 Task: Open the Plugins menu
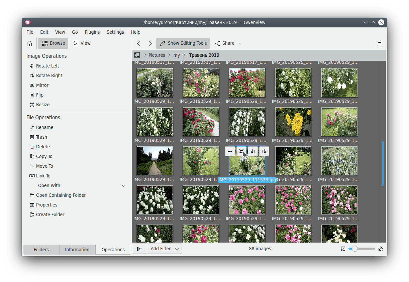click(x=92, y=32)
